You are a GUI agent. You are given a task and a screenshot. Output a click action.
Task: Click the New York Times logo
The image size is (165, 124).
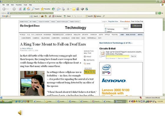30,26
